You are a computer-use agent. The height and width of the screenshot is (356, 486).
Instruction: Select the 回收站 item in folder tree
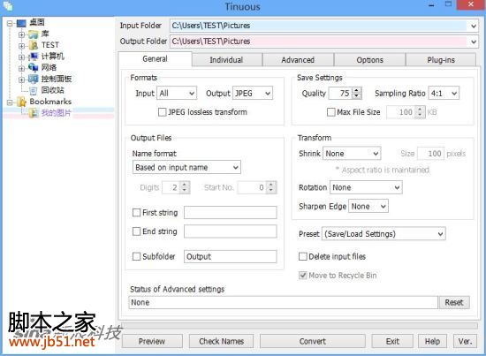[x=53, y=90]
